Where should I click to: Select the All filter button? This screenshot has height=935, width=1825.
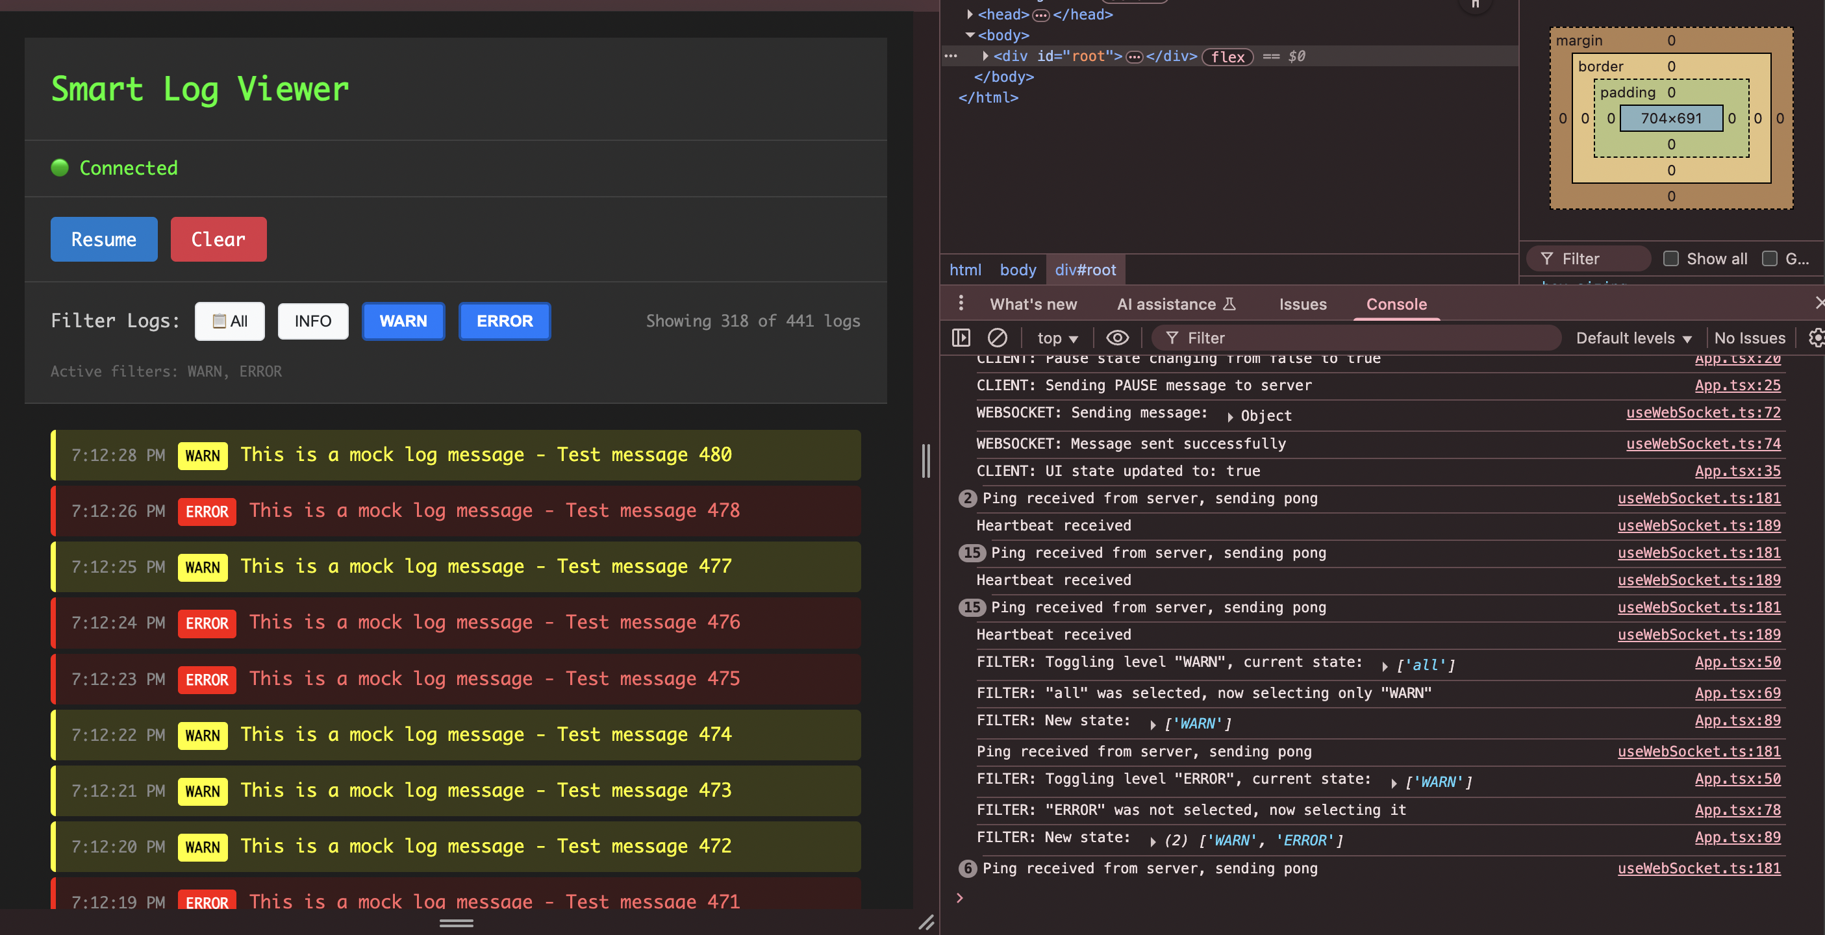point(229,321)
